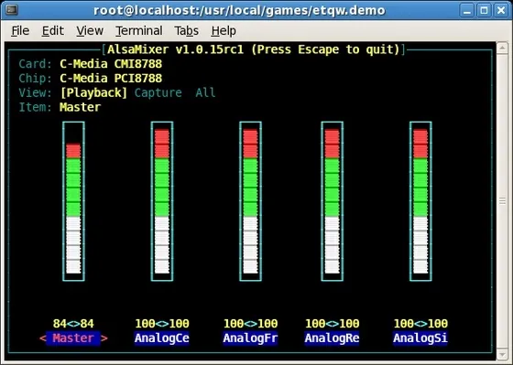The width and height of the screenshot is (513, 365).
Task: Open the Help menu
Action: [x=224, y=31]
